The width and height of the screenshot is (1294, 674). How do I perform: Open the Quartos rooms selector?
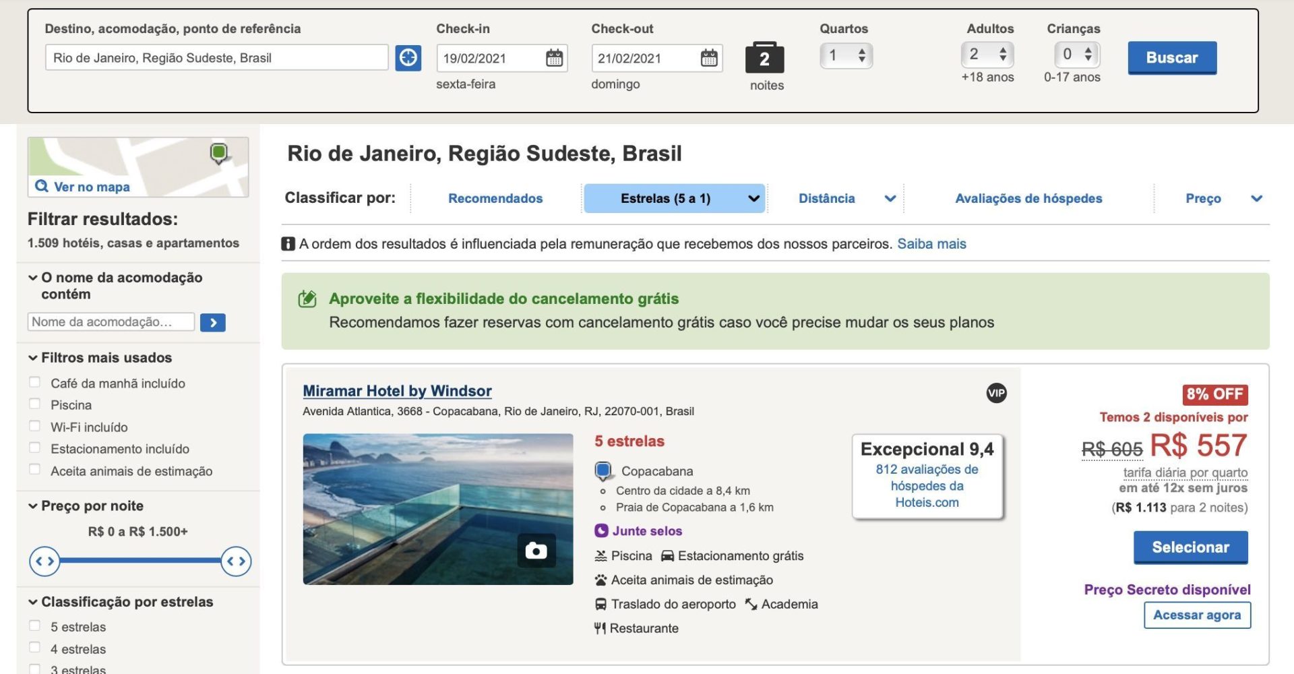click(846, 55)
